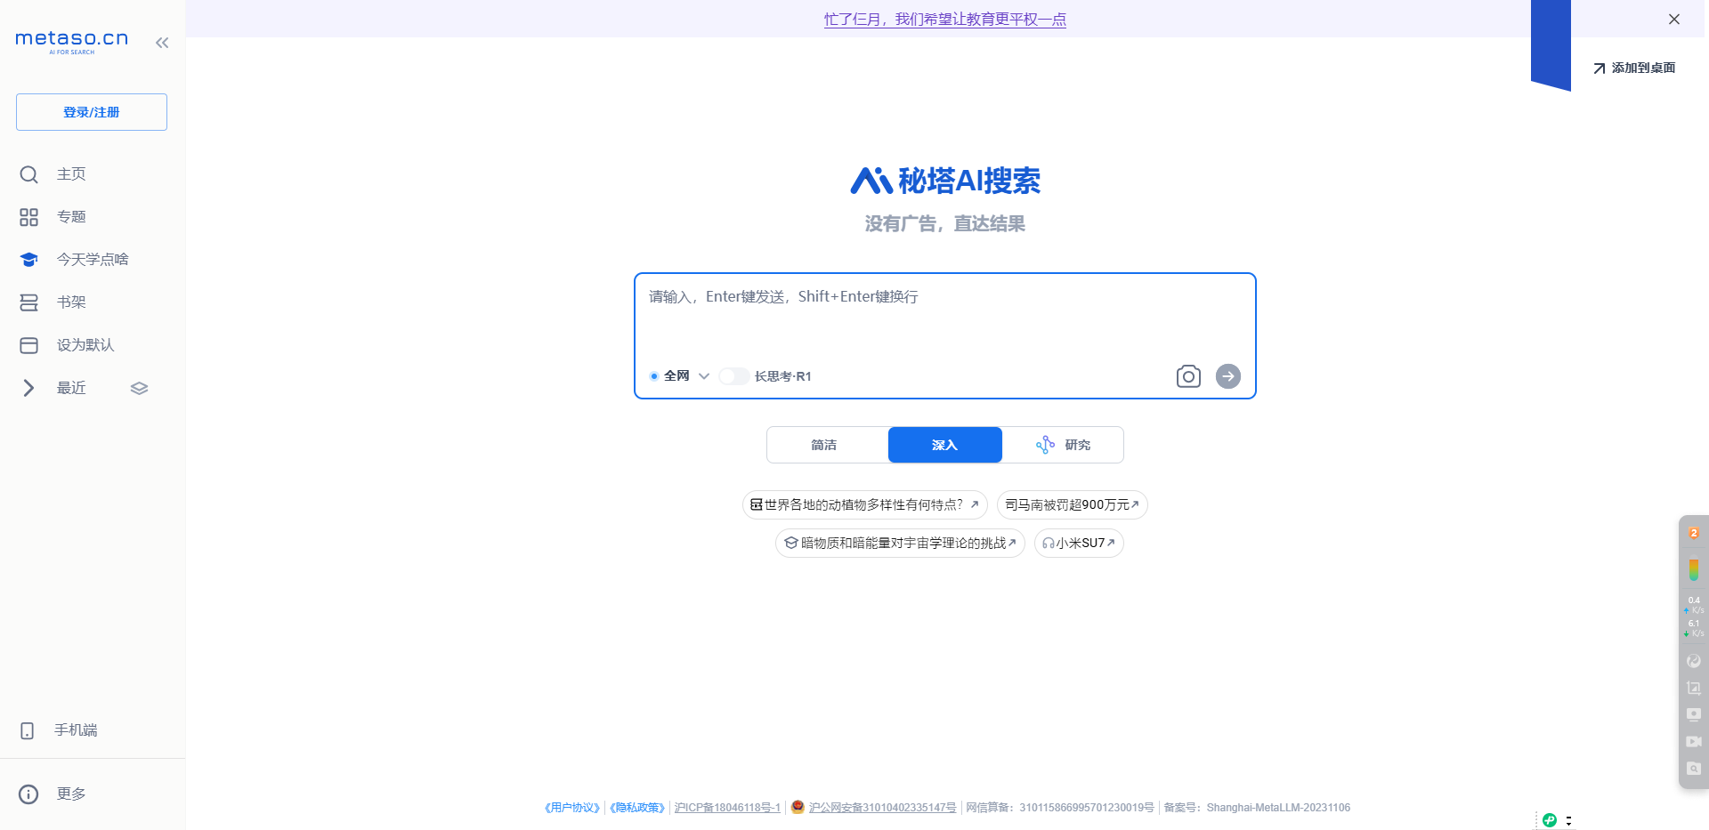
Task: Toggle the 长思考·R1 switch
Action: tap(734, 376)
